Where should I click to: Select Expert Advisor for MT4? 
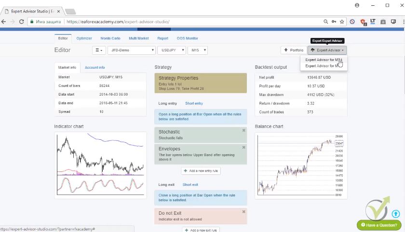(x=324, y=60)
